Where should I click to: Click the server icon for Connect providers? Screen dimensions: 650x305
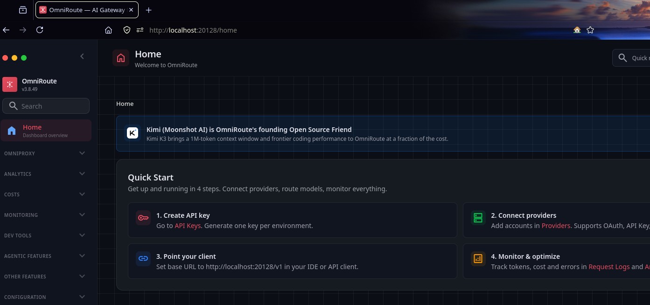pyautogui.click(x=478, y=218)
